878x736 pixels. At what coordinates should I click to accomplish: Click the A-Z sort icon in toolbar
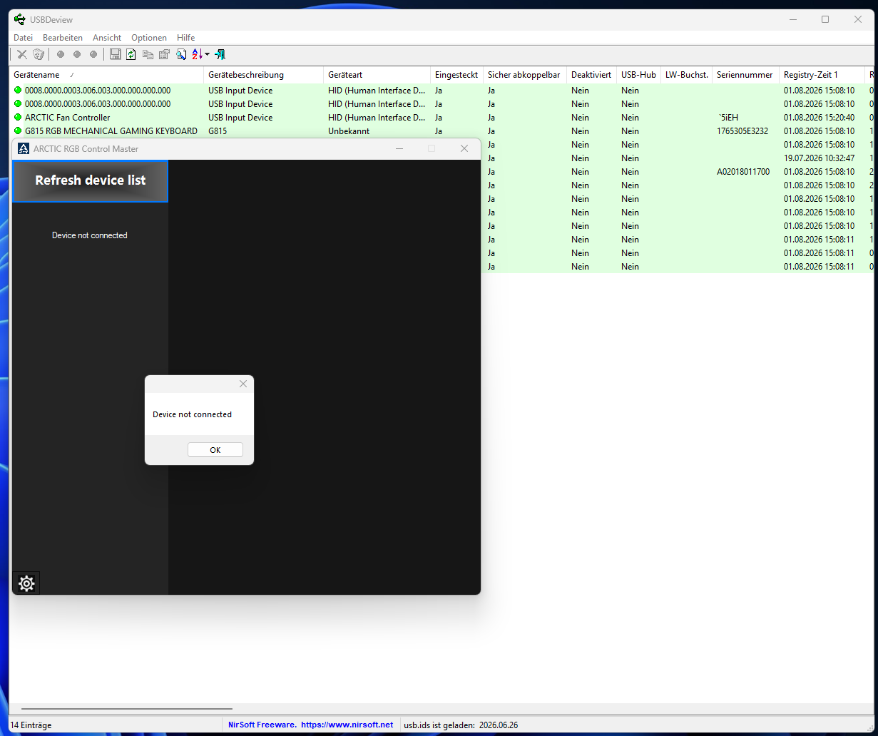[198, 54]
